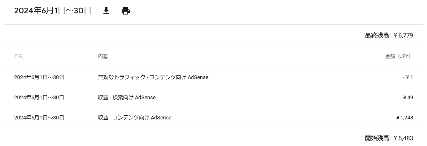The image size is (427, 146).
Task: Click the print icon in the header
Action: point(126,11)
